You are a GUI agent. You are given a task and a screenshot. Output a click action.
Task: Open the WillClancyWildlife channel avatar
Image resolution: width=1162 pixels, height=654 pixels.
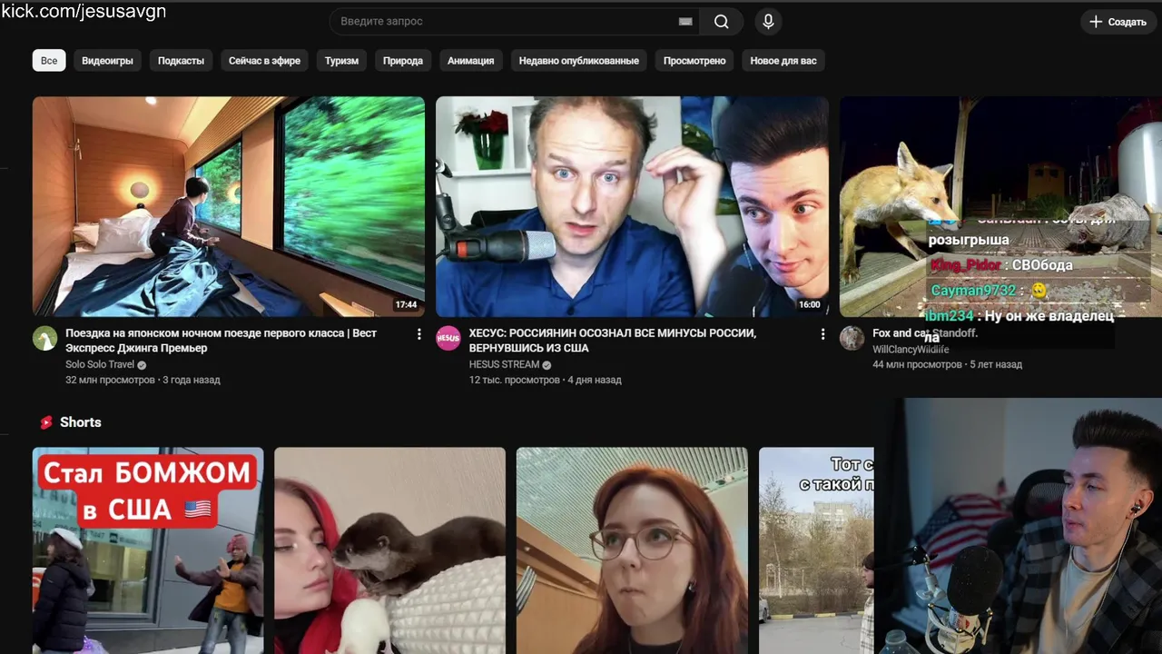852,339
